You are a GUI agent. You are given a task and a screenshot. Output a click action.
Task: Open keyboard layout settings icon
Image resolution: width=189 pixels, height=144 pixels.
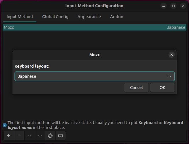60,136
